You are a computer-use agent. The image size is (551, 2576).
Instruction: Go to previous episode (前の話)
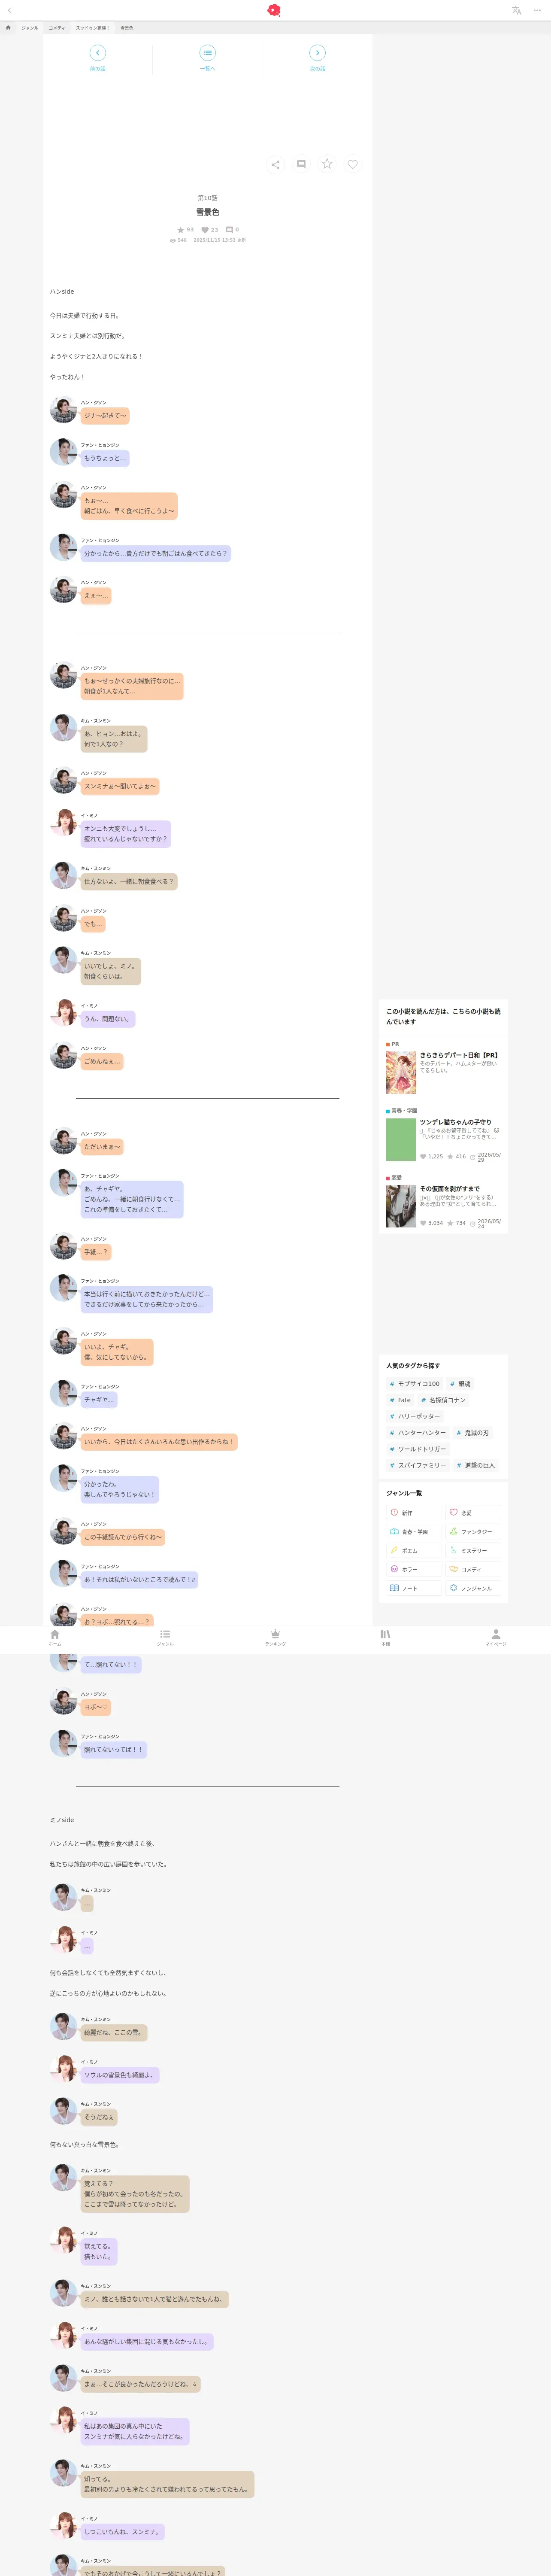pyautogui.click(x=97, y=58)
